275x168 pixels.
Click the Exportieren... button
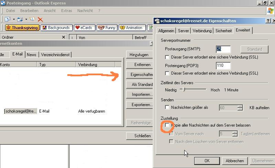coord(140,105)
